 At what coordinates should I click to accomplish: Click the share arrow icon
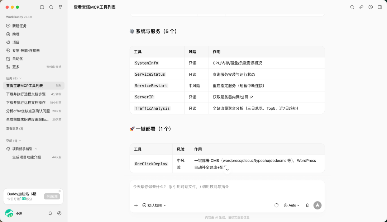pos(361,7)
